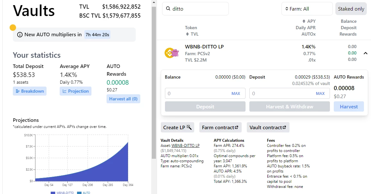The image size is (371, 194).
Task: Open the Create LP tool
Action: [x=177, y=127]
